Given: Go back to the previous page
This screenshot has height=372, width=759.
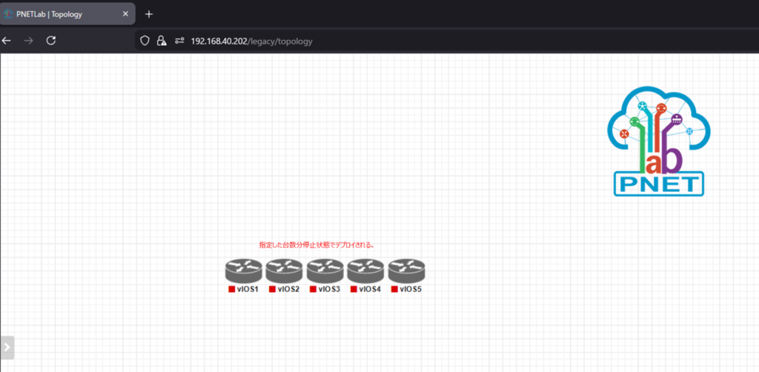Looking at the screenshot, I should (7, 41).
